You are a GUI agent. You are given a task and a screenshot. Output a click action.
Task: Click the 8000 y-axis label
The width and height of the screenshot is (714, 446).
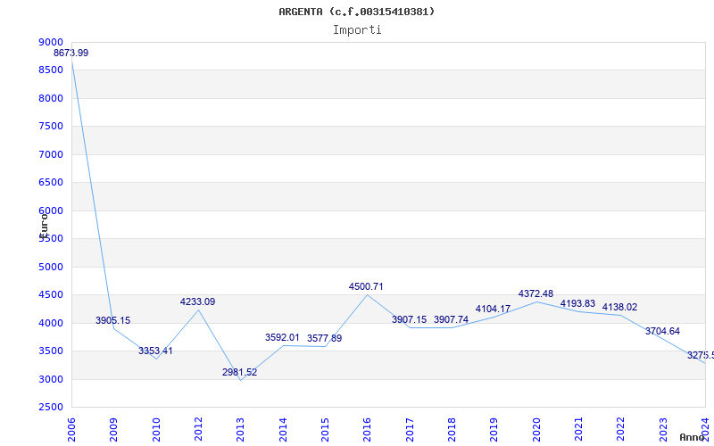point(51,98)
